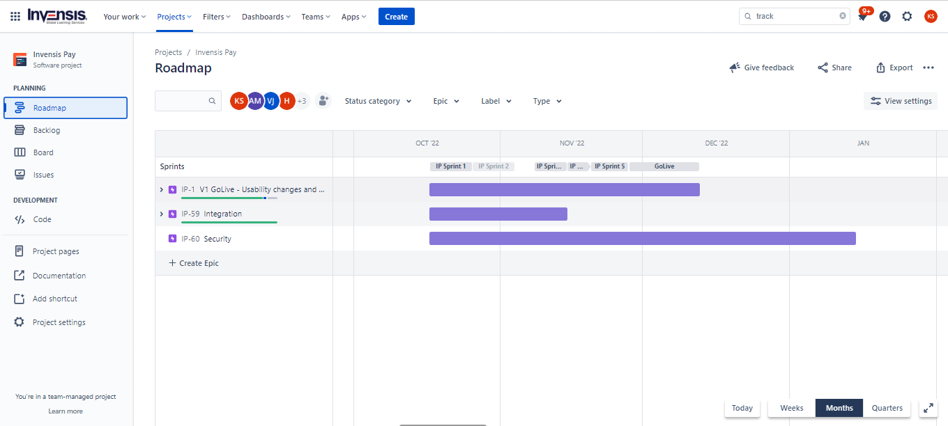Open the help question mark icon
This screenshot has height=426, width=948.
[885, 16]
